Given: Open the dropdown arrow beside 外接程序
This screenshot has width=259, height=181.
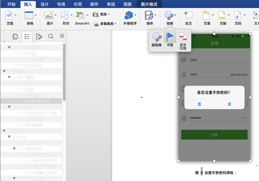Looking at the screenshot, I should (x=136, y=15).
